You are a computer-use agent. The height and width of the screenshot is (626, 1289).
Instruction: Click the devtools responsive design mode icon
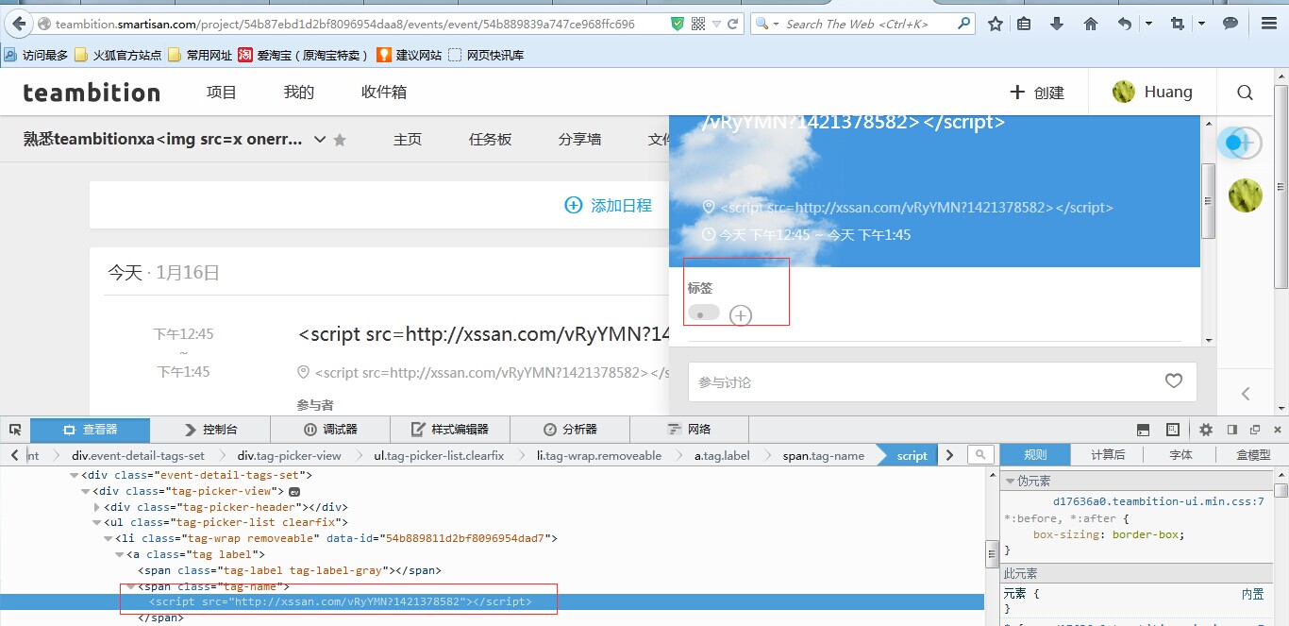tap(1172, 430)
